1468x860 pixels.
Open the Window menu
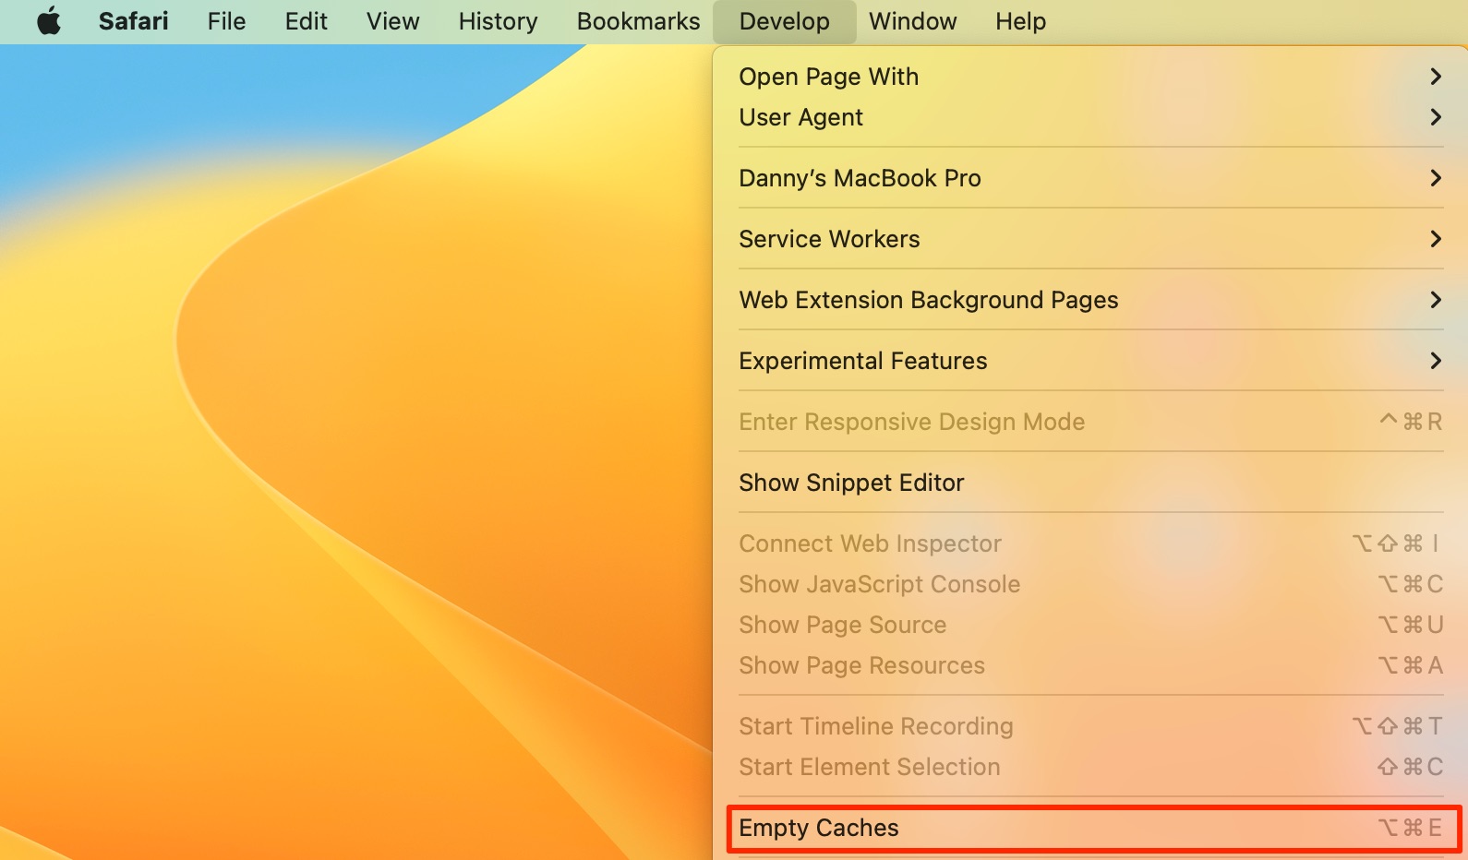(913, 21)
